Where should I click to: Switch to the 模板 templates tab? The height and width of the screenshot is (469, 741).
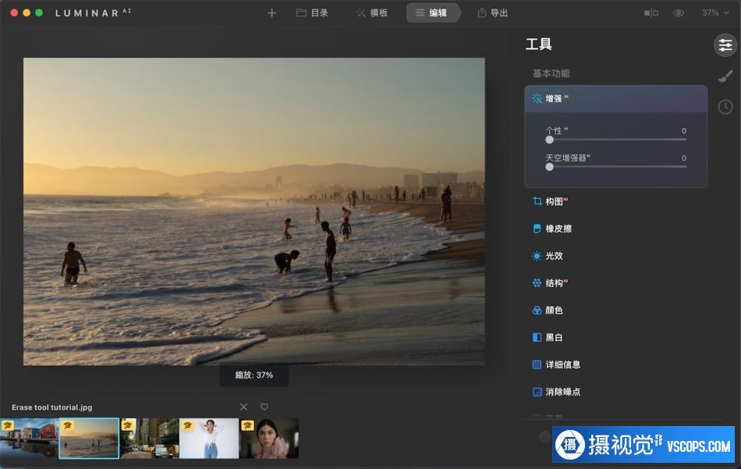371,13
